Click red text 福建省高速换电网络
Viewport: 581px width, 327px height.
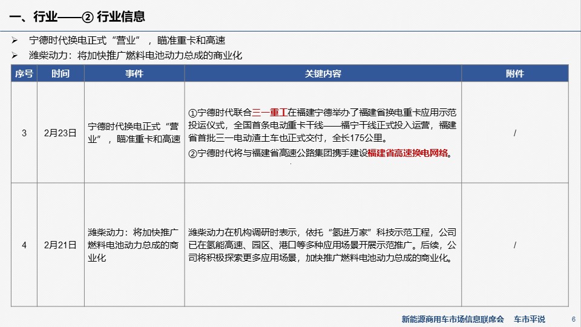(407, 153)
